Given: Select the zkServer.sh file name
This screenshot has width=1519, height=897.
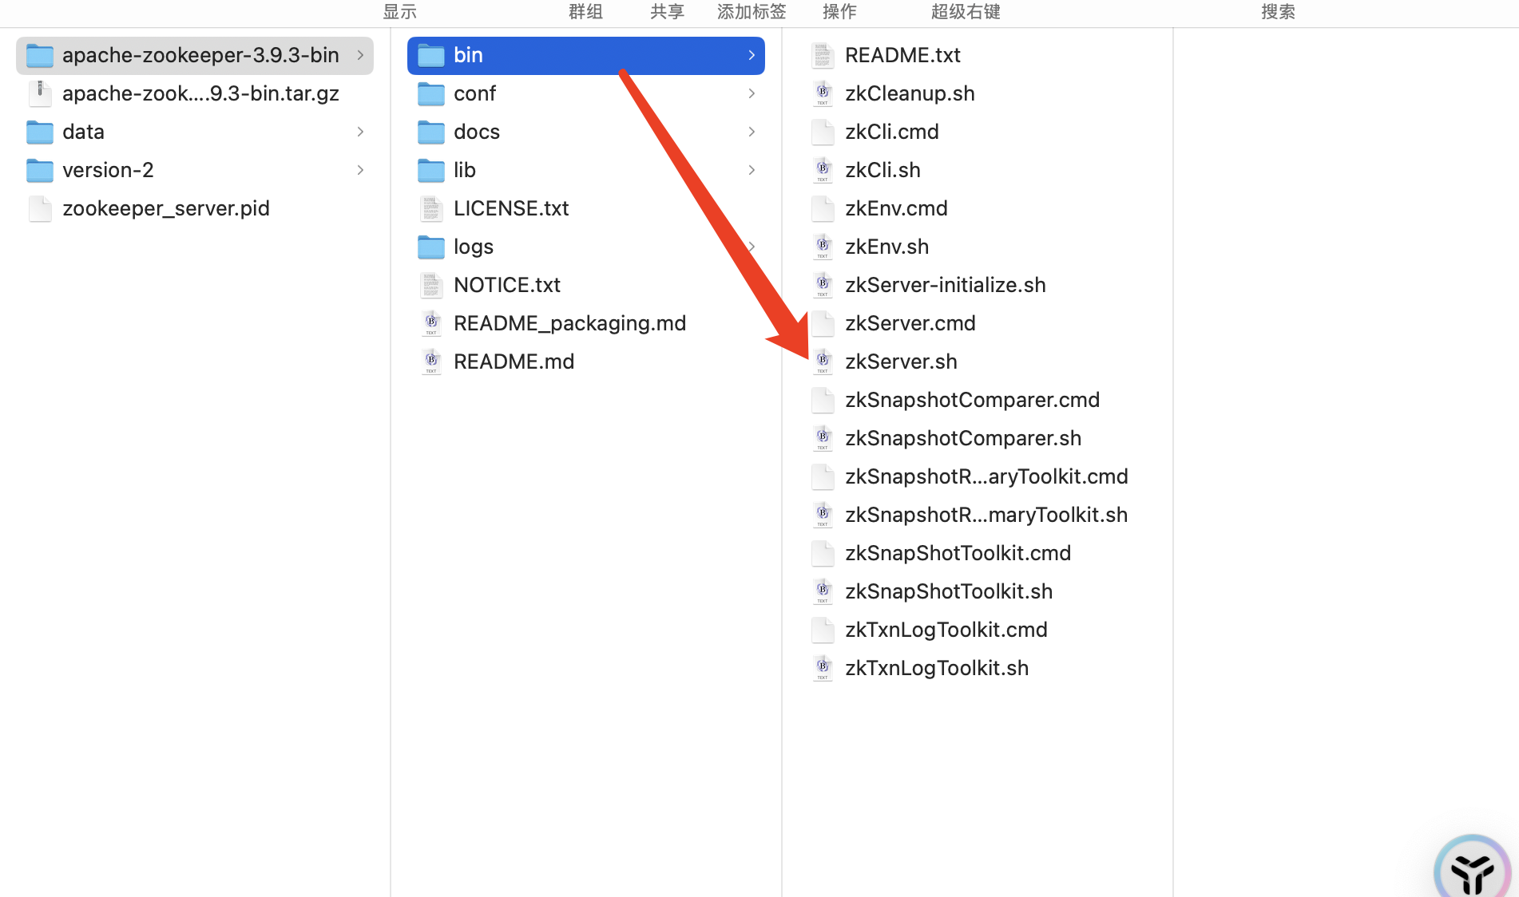Looking at the screenshot, I should pyautogui.click(x=901, y=362).
